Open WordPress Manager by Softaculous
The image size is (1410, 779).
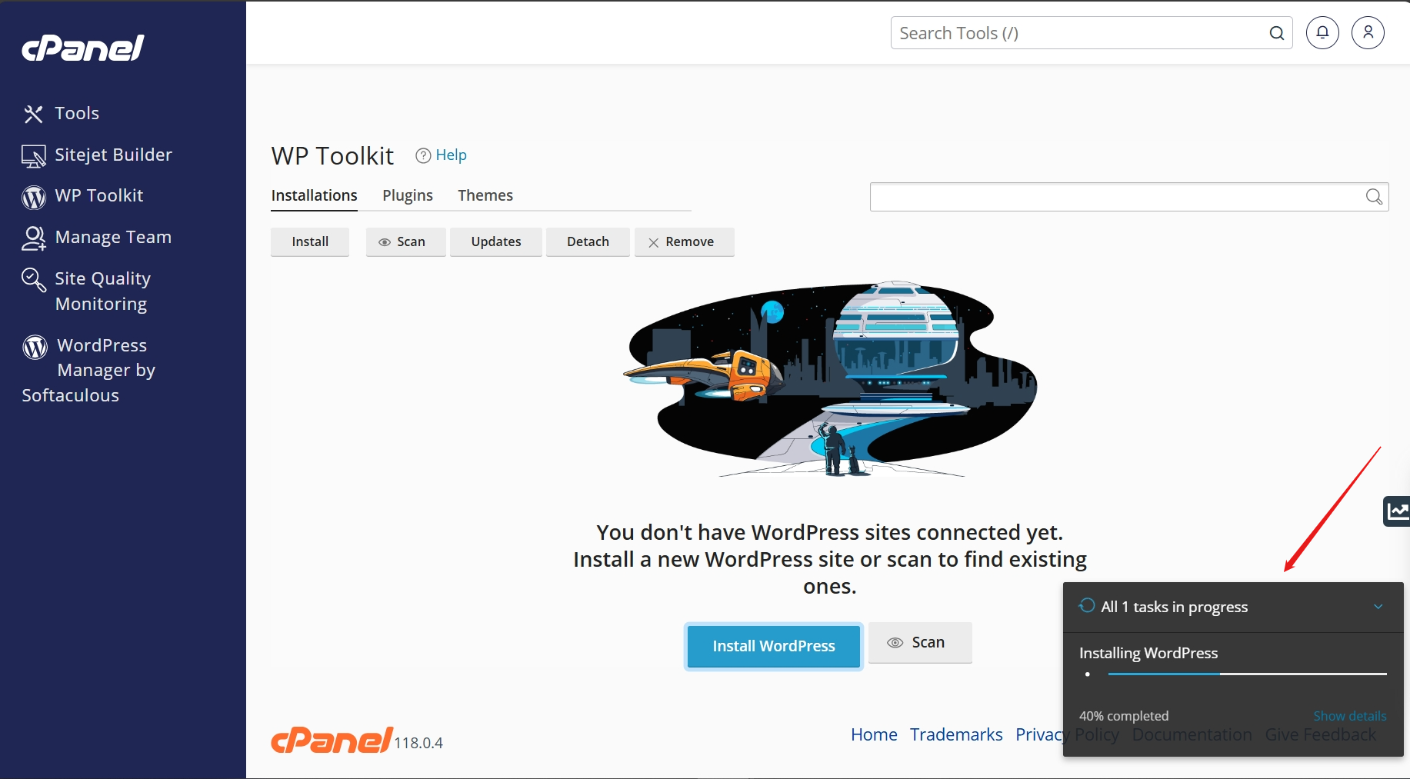[x=88, y=370]
